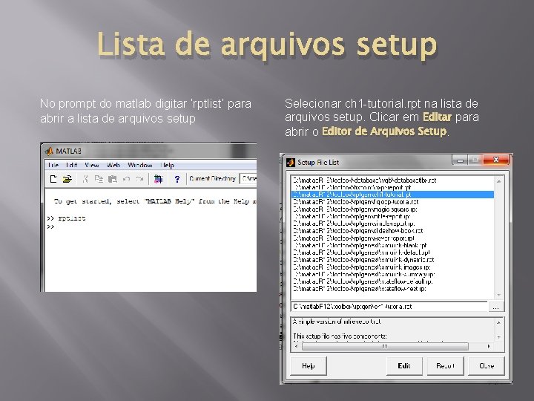The image size is (534, 401).
Task: Select the simple-report.rpt row
Action: coord(392,224)
